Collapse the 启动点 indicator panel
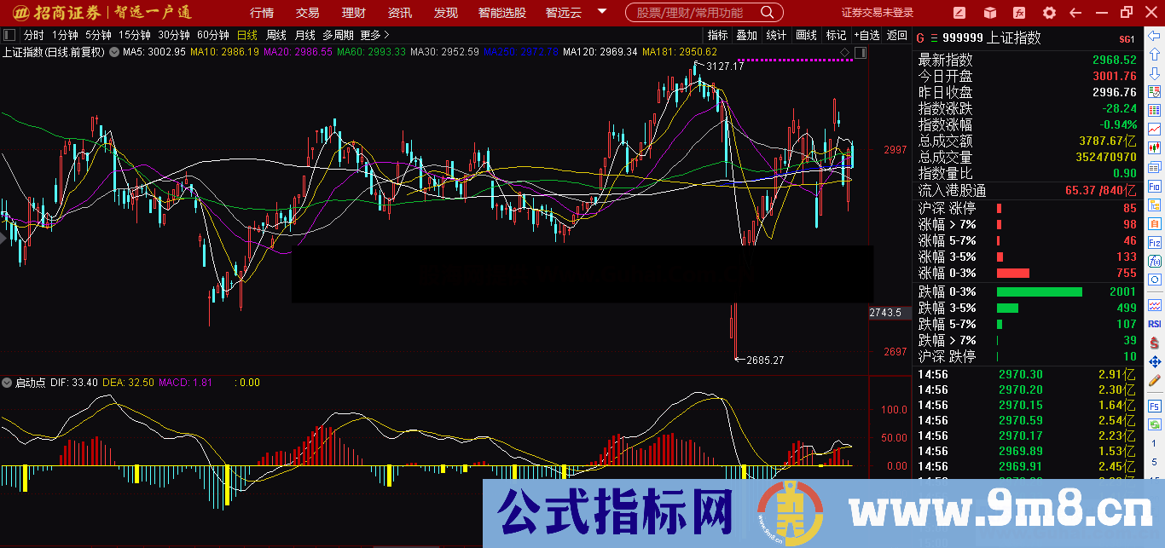 point(9,383)
